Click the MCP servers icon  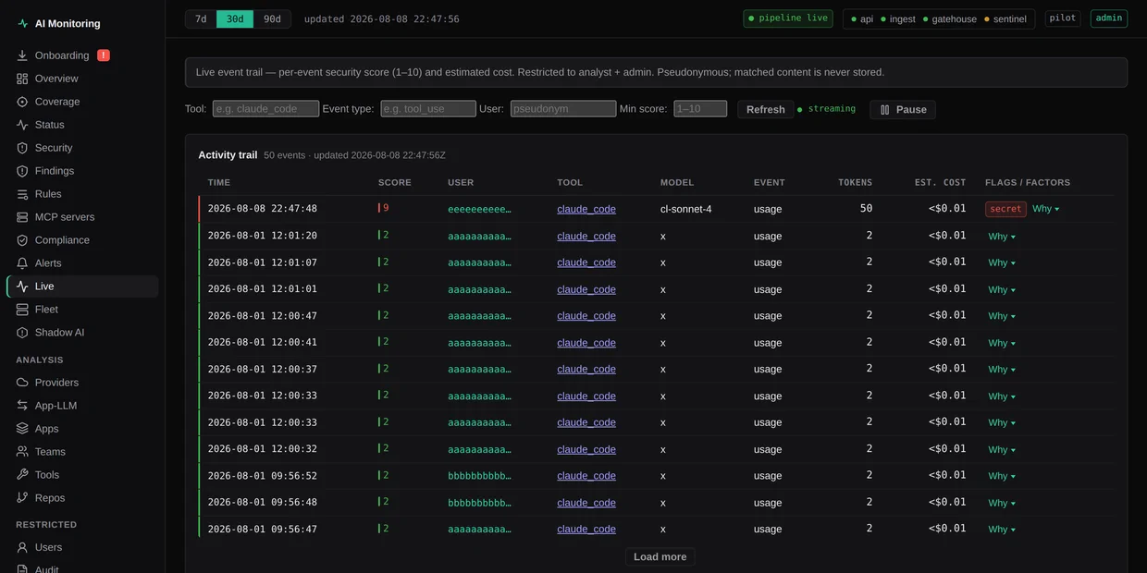22,217
